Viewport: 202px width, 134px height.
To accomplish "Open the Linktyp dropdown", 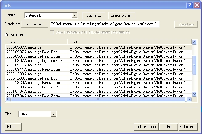I will [x=75, y=15].
